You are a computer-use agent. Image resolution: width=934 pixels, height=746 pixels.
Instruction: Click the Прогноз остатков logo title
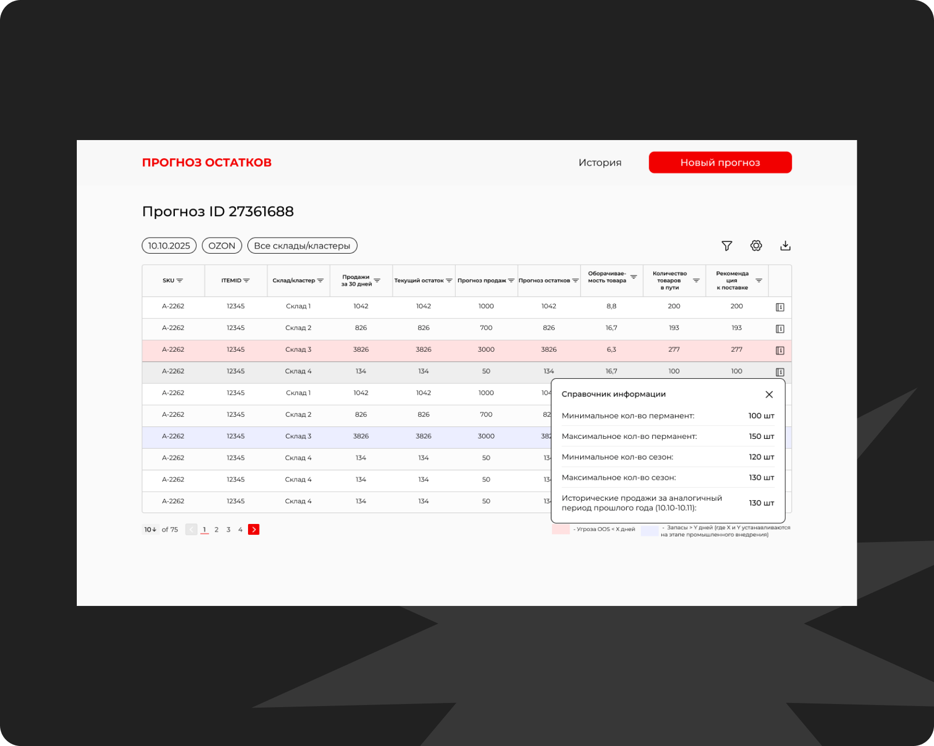click(207, 163)
